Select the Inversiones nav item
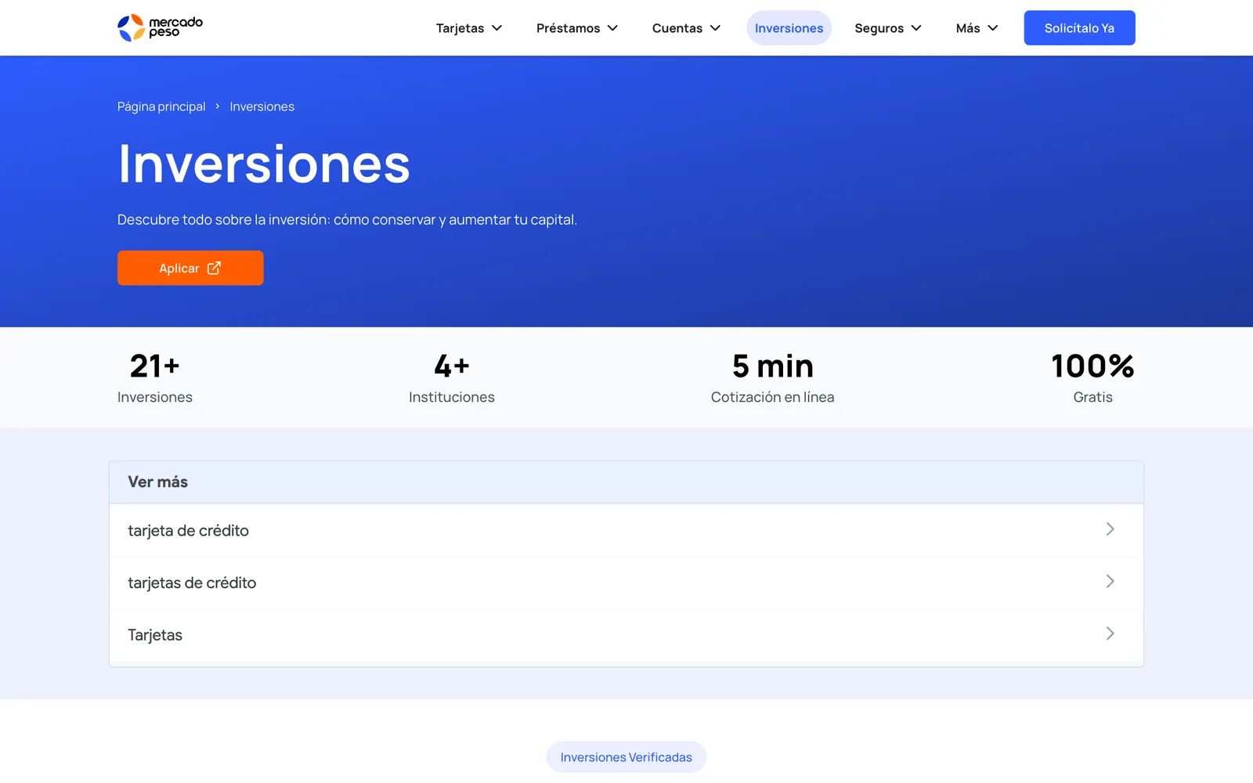This screenshot has width=1253, height=783. click(x=789, y=28)
